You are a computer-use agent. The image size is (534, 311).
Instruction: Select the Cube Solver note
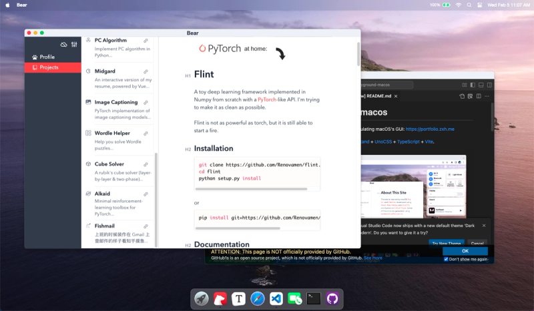[118, 171]
